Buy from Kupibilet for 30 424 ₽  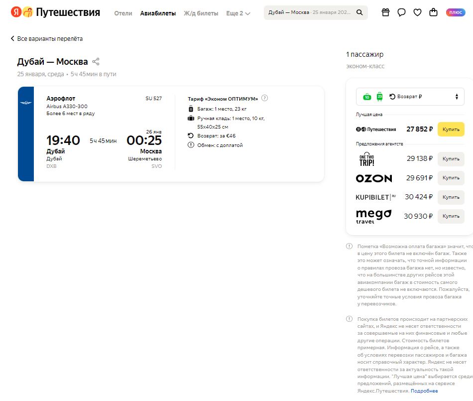[x=451, y=197]
